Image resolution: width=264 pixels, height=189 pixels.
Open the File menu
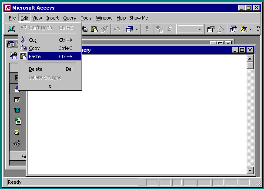(x=12, y=18)
